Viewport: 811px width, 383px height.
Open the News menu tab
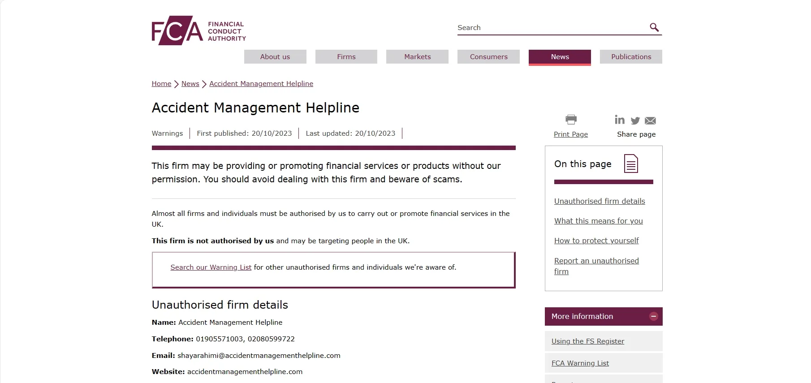pos(560,57)
